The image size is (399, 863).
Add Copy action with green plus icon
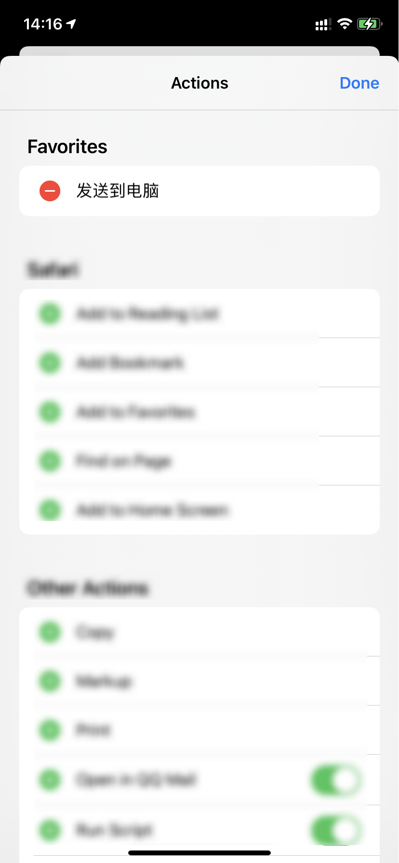pyautogui.click(x=50, y=632)
